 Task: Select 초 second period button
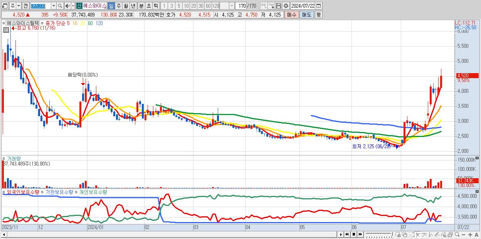tap(148, 6)
